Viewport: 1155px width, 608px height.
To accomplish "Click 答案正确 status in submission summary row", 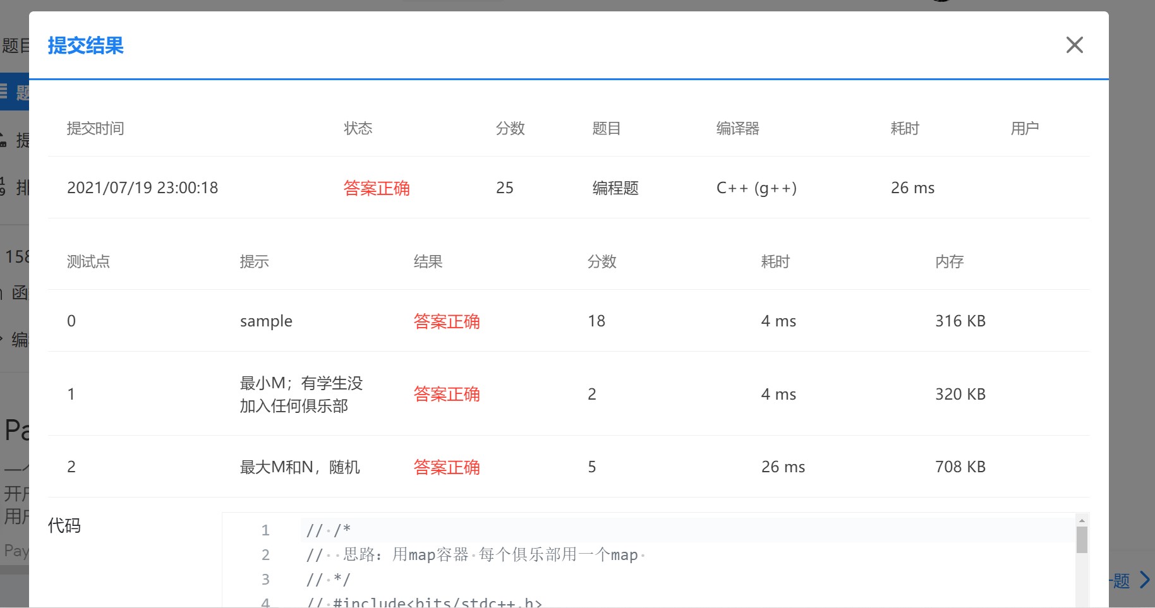I will coord(376,188).
